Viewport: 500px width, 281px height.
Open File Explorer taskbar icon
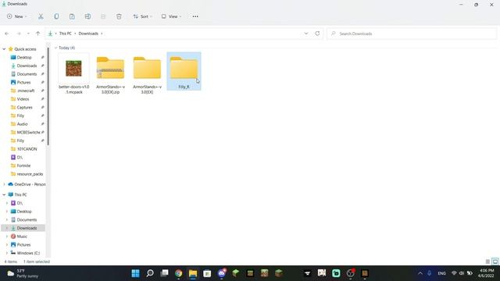(x=193, y=273)
